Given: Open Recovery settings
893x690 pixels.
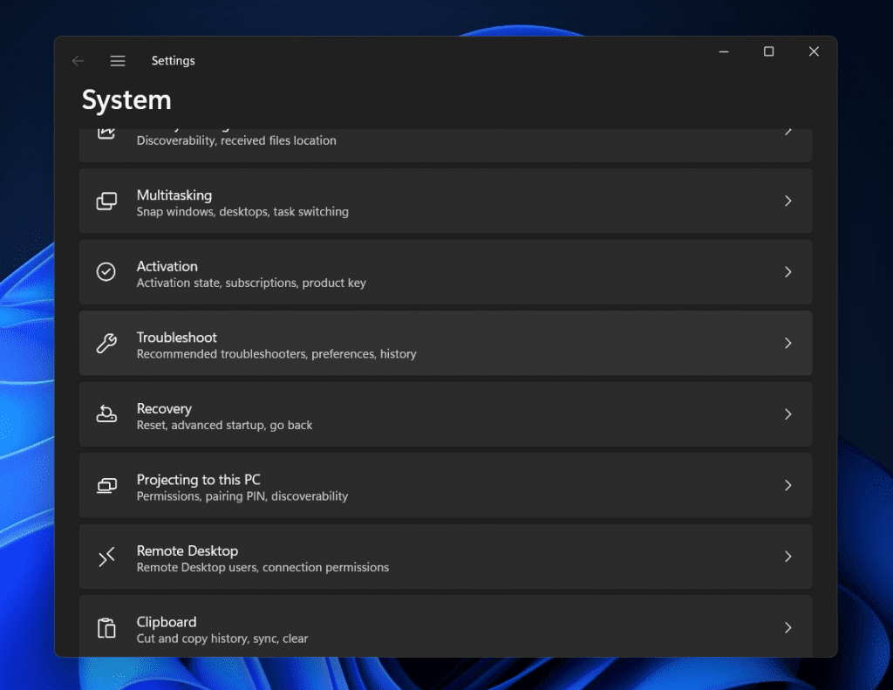Looking at the screenshot, I should pyautogui.click(x=446, y=414).
